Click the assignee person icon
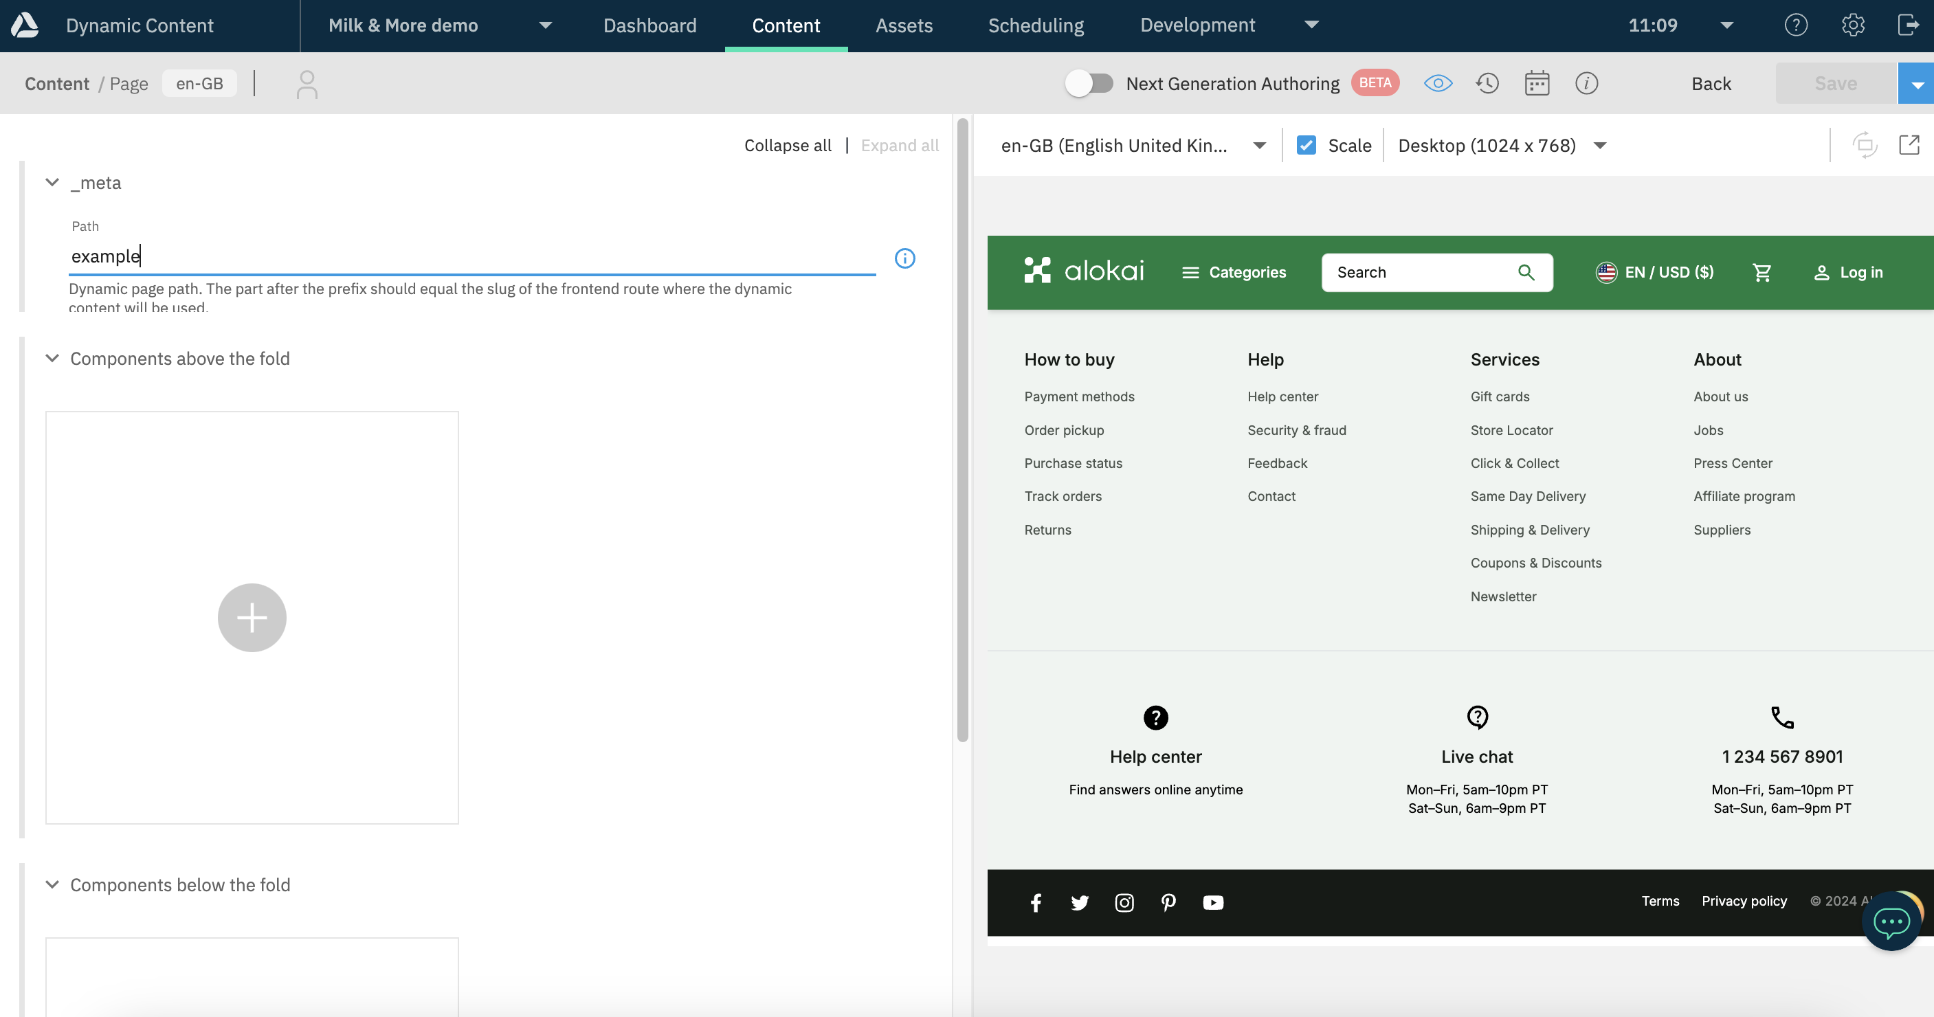Viewport: 1934px width, 1017px height. (307, 84)
